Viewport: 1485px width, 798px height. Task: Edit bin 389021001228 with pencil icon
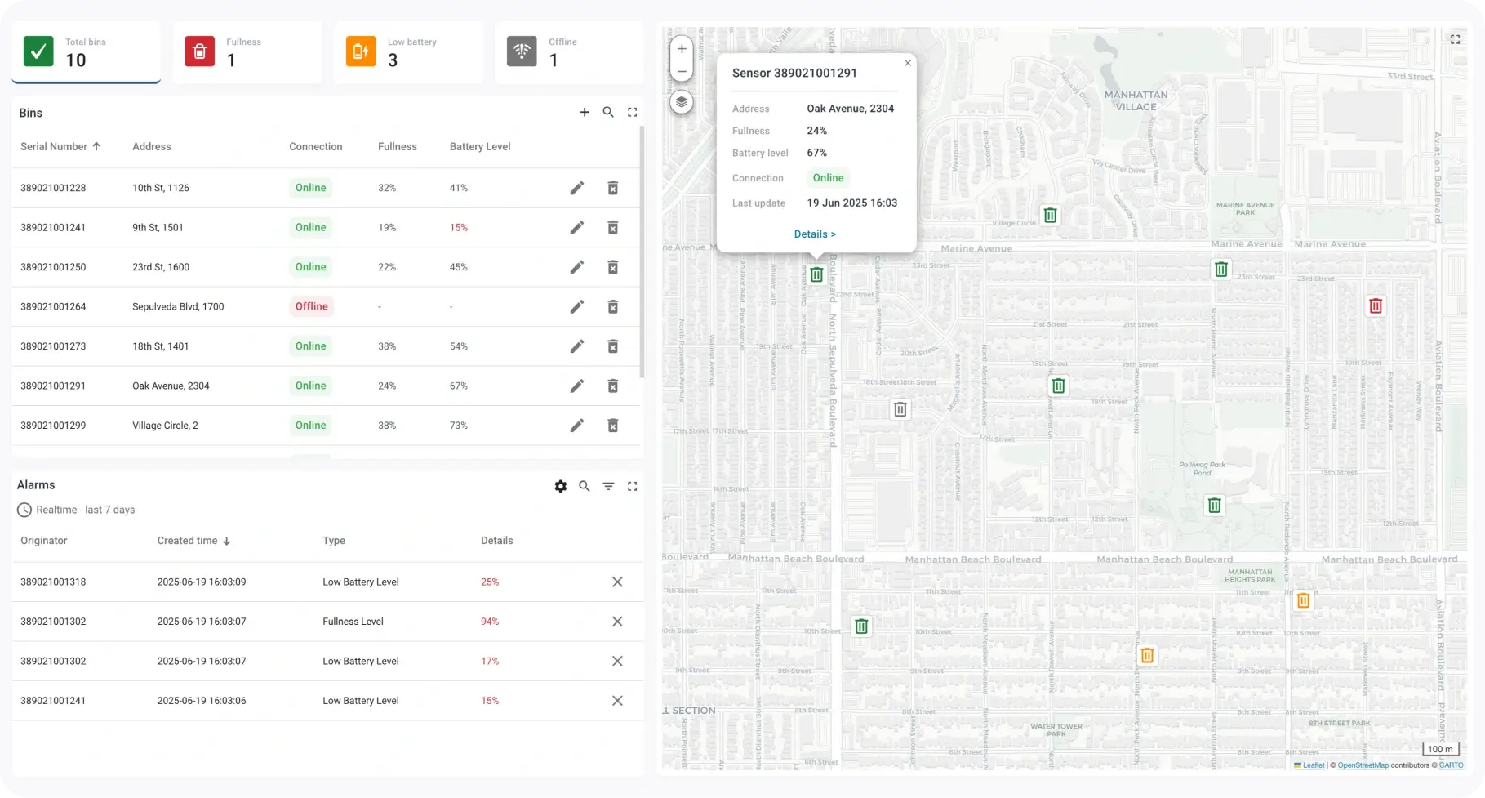(x=577, y=188)
